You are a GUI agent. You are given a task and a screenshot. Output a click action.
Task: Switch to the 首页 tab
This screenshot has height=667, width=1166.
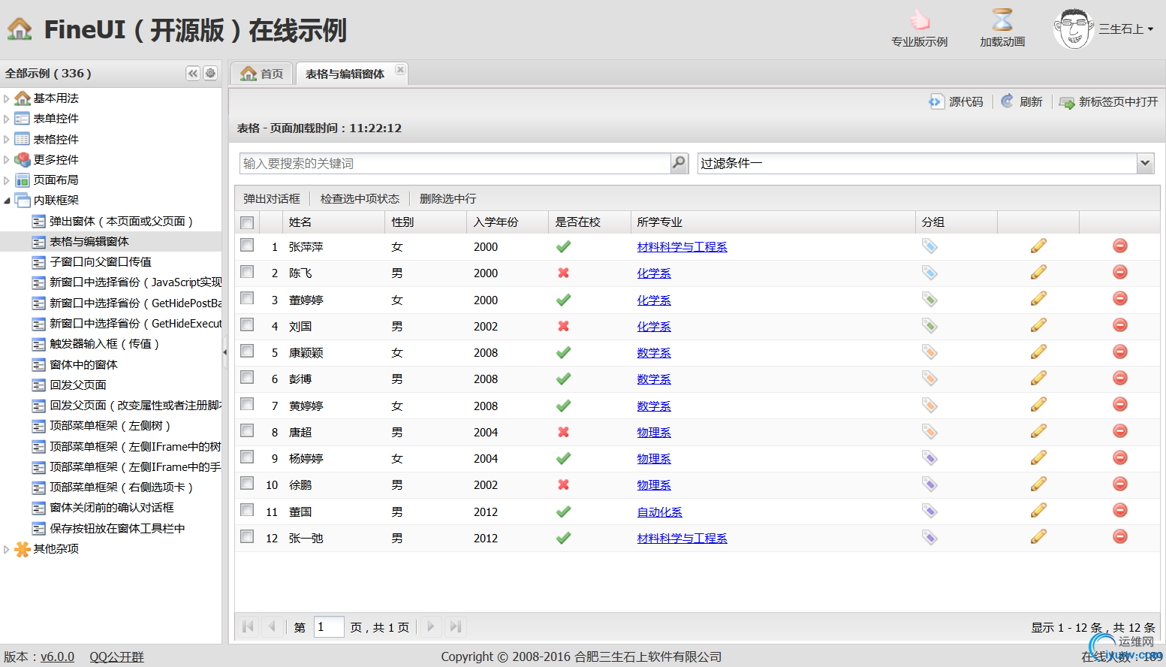pyautogui.click(x=262, y=74)
